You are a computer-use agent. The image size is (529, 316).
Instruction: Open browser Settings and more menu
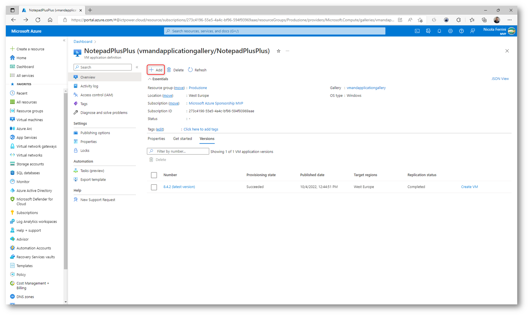509,20
